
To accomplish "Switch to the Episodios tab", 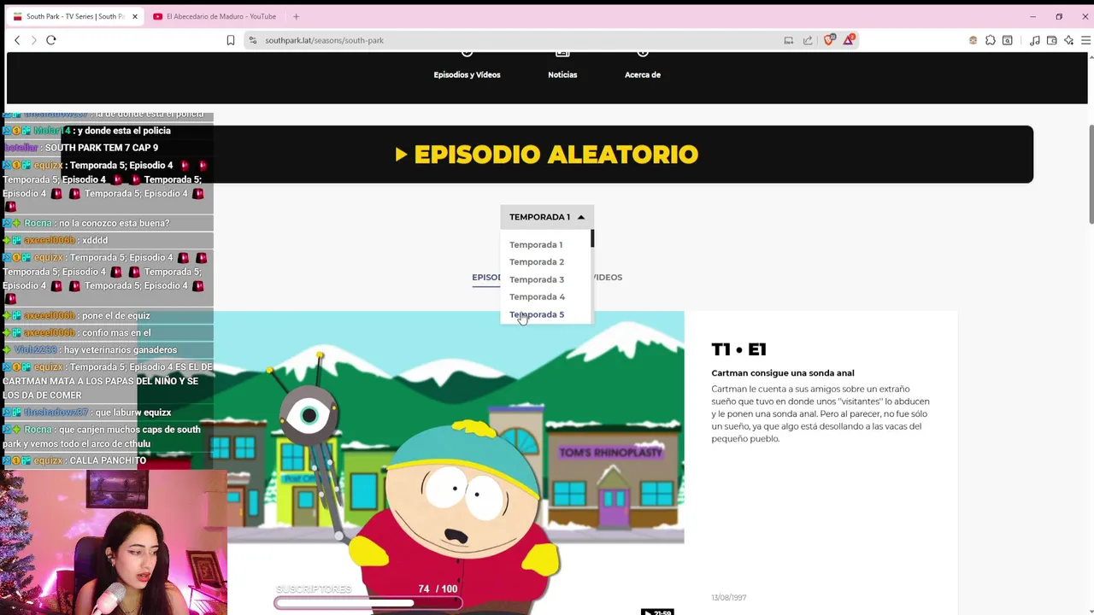I will [x=486, y=278].
